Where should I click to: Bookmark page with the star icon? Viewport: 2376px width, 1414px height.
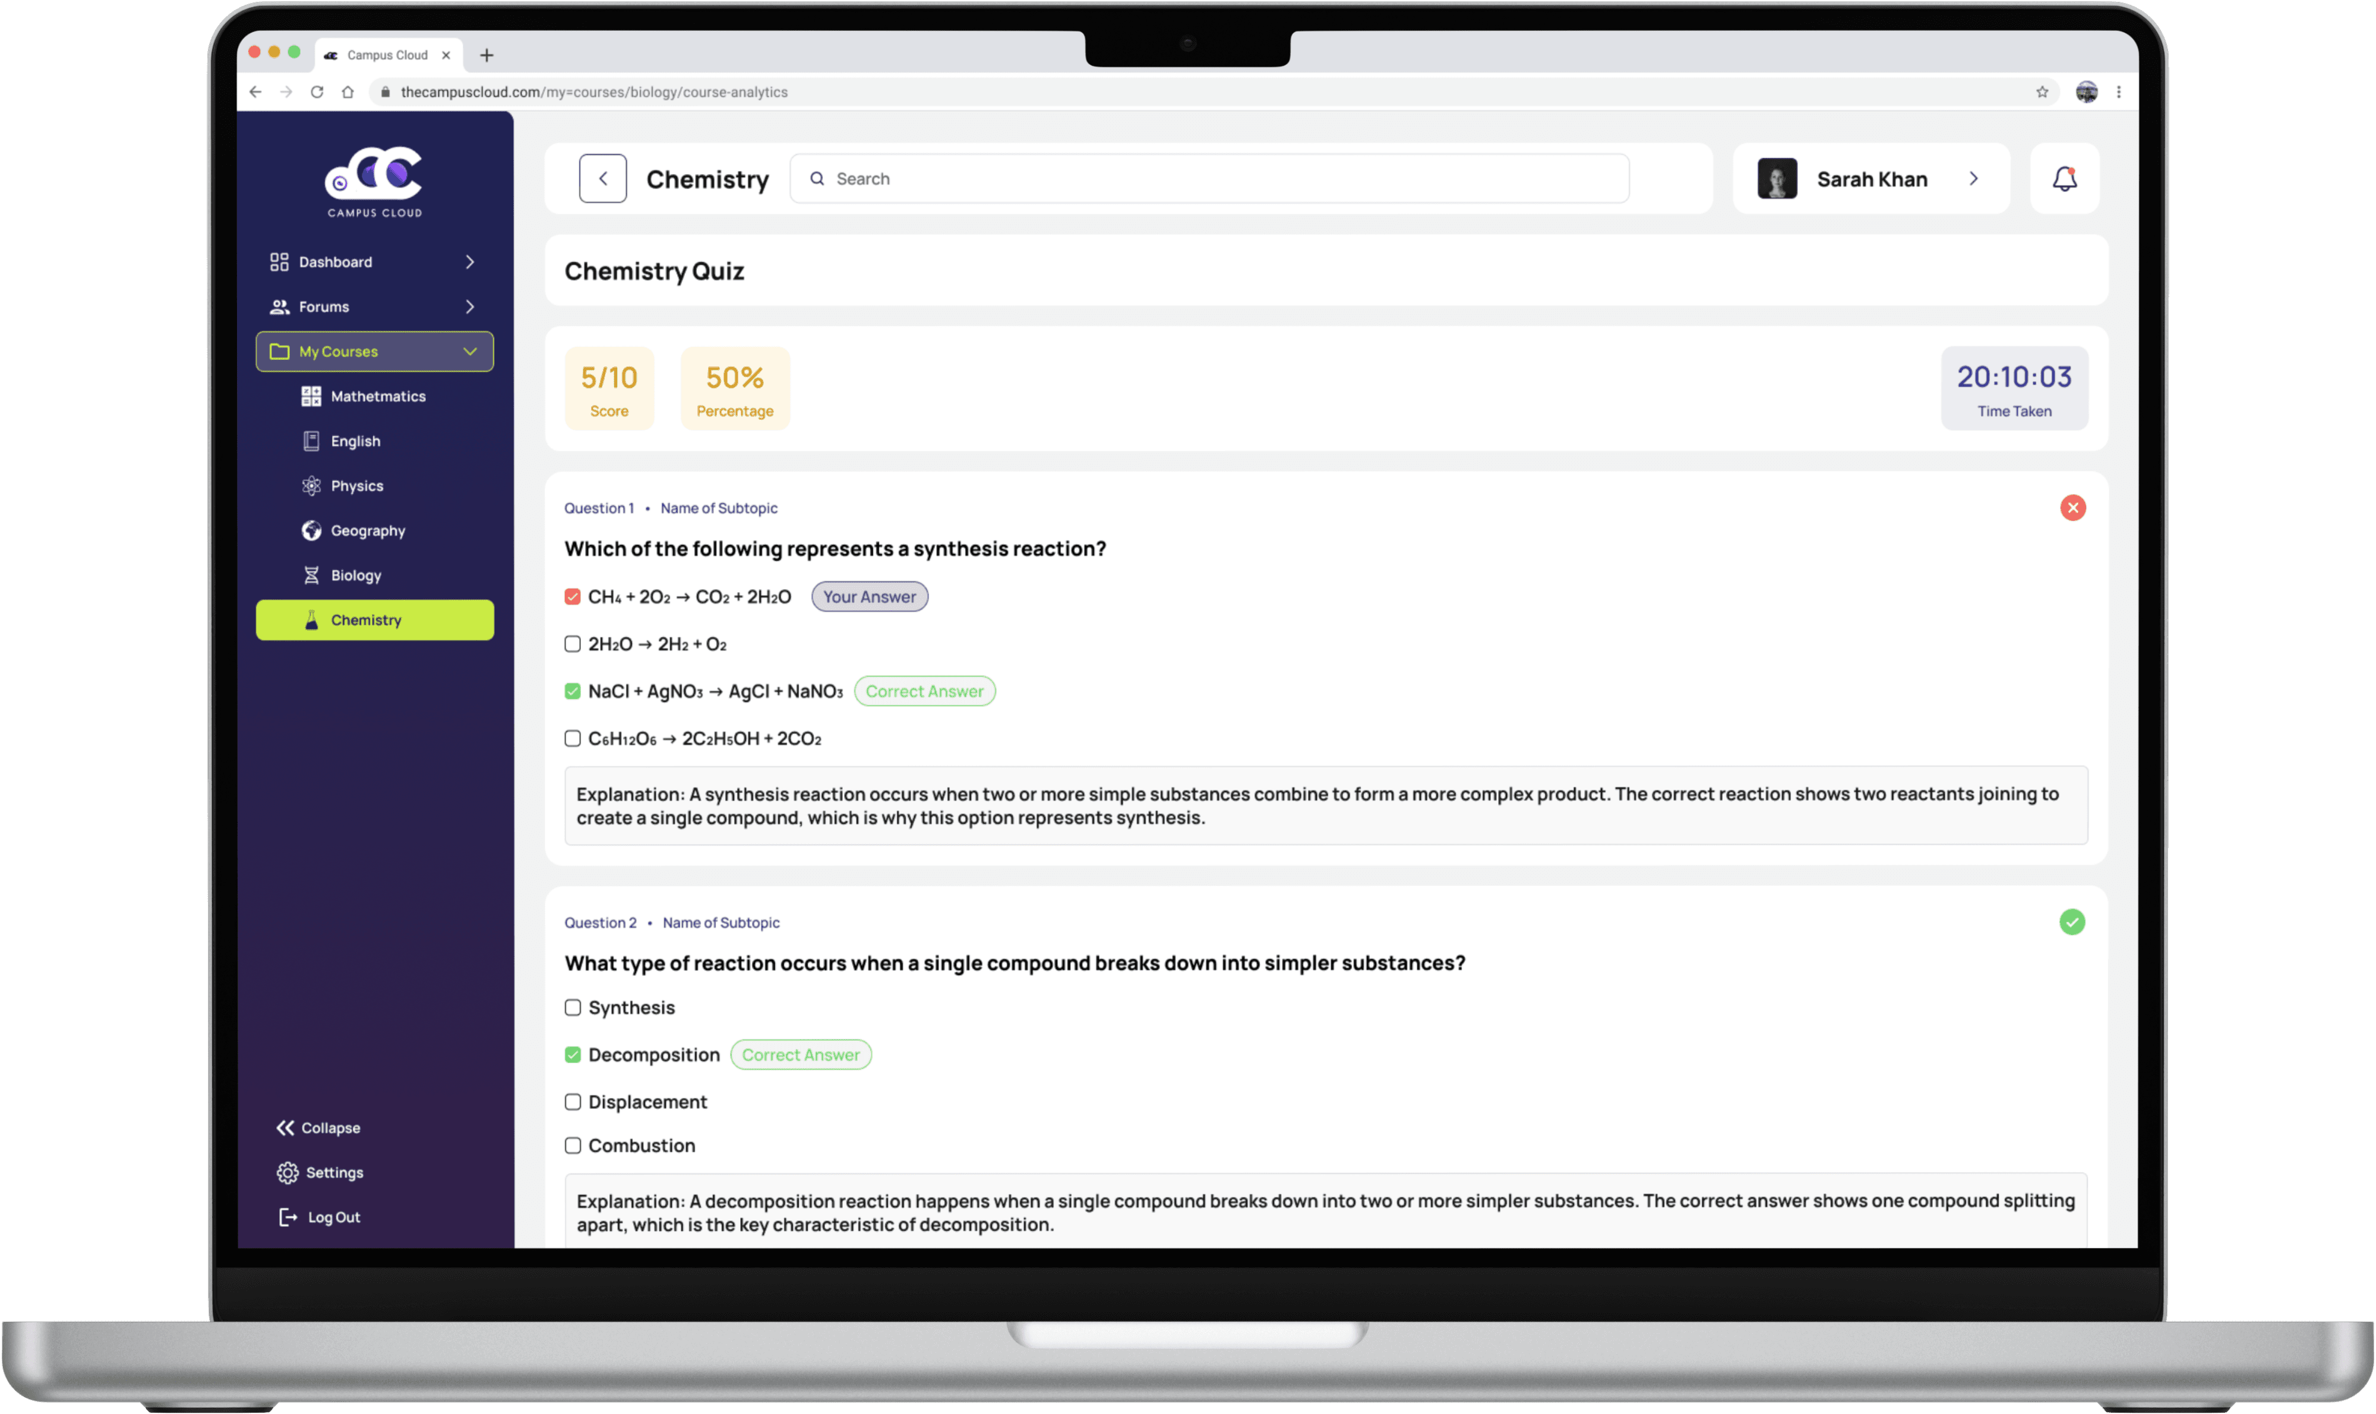pyautogui.click(x=2042, y=93)
